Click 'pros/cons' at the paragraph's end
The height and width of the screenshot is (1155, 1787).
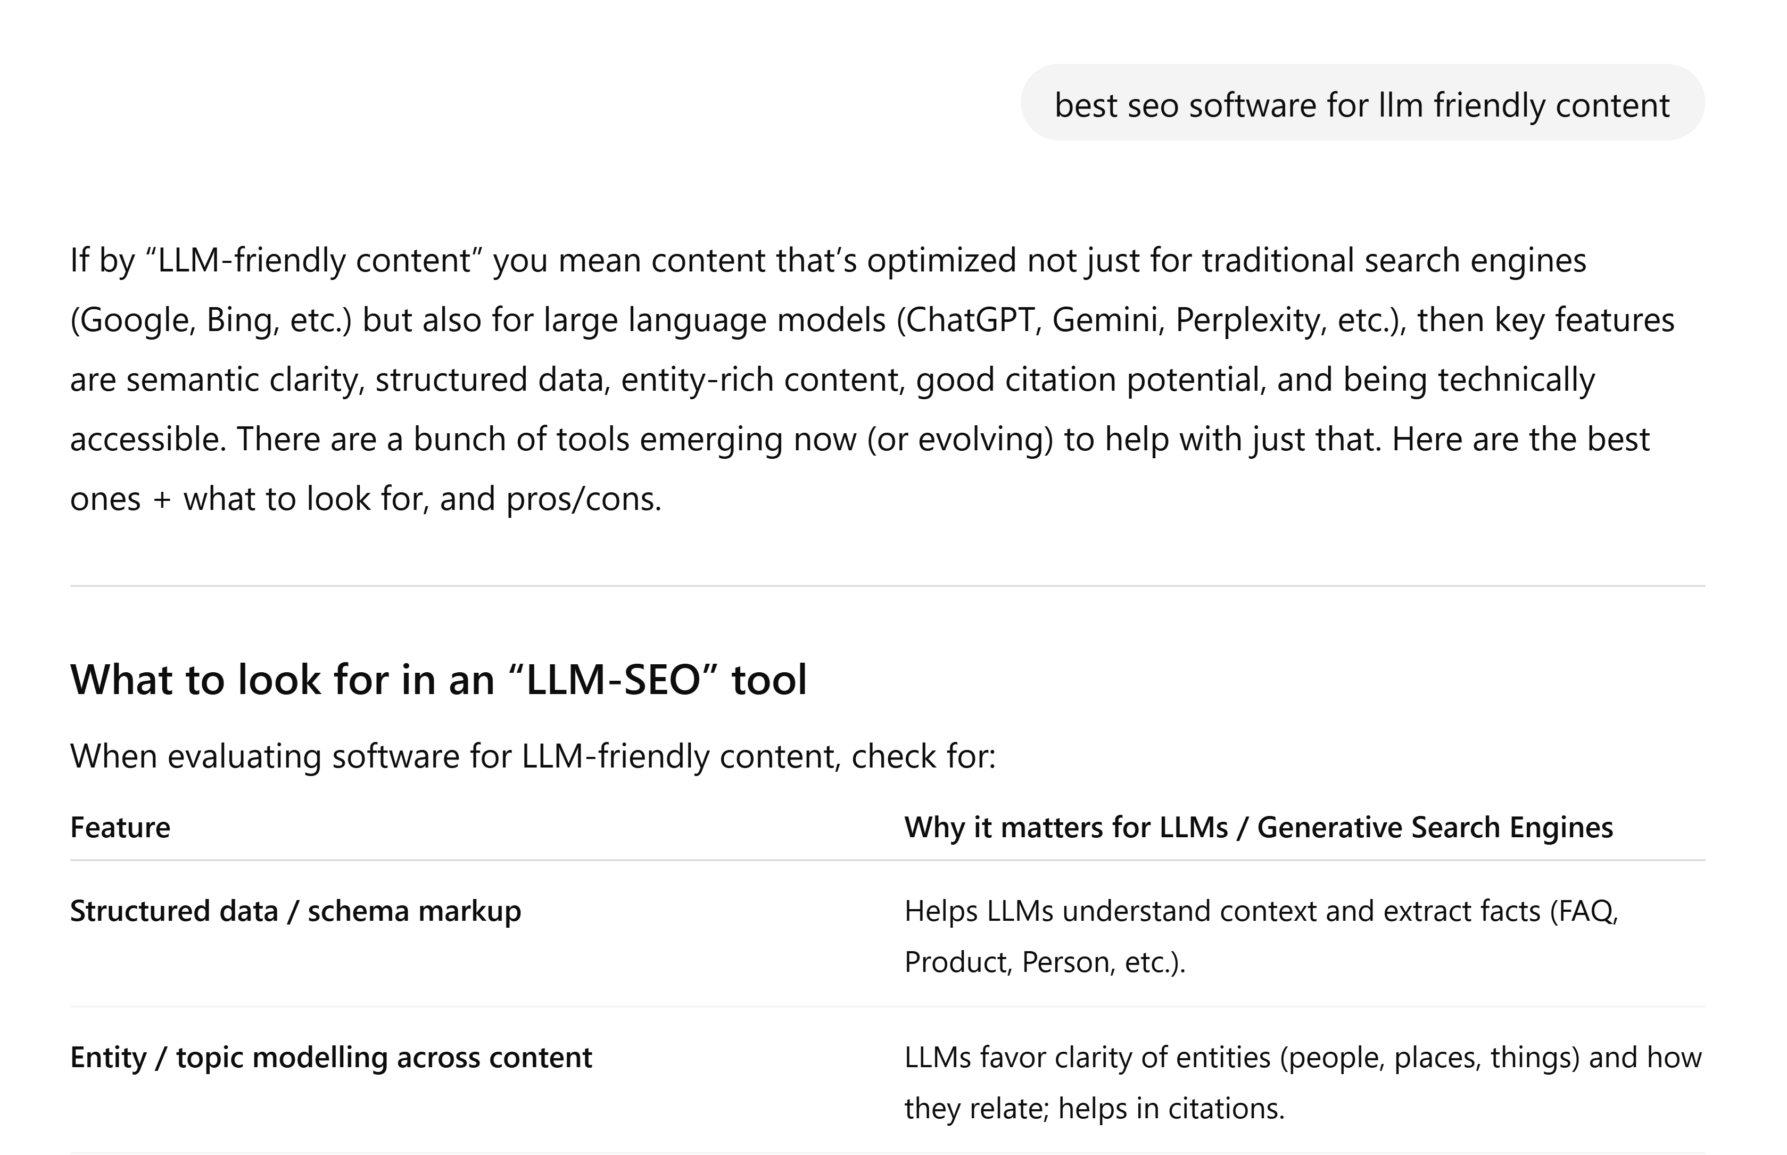click(x=583, y=499)
